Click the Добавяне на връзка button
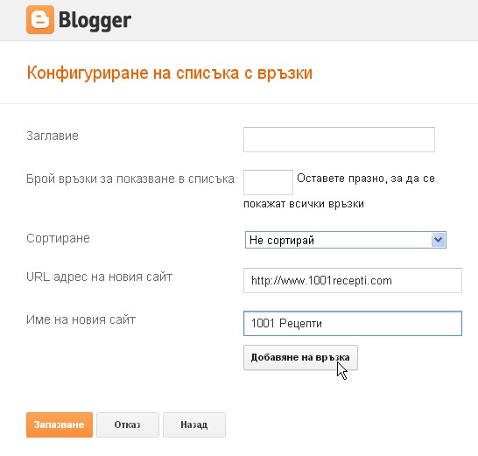Viewport: 478px width, 456px height. [x=300, y=358]
